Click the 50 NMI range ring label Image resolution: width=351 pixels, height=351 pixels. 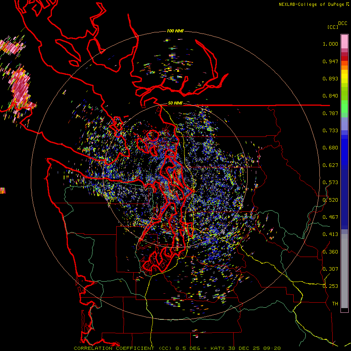tap(175, 103)
